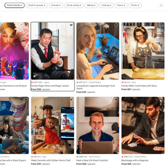Expand more filter categories with chevron button

pos(161,5)
